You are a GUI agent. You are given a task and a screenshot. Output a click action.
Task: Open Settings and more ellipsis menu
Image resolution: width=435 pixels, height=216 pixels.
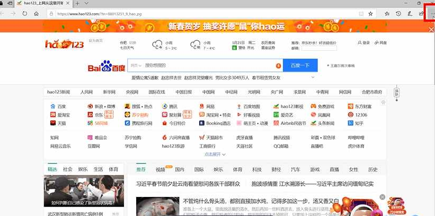pyautogui.click(x=432, y=14)
